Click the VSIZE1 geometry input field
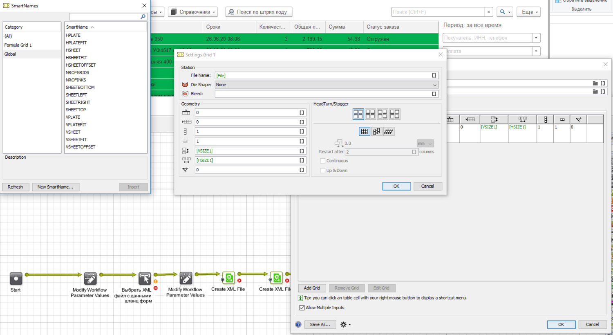 point(247,151)
